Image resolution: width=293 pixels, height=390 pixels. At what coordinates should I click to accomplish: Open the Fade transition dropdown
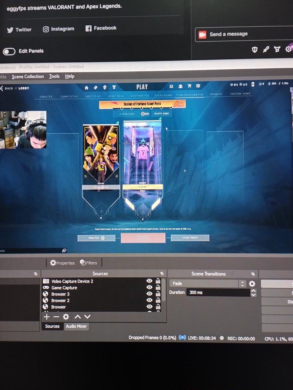[208, 284]
